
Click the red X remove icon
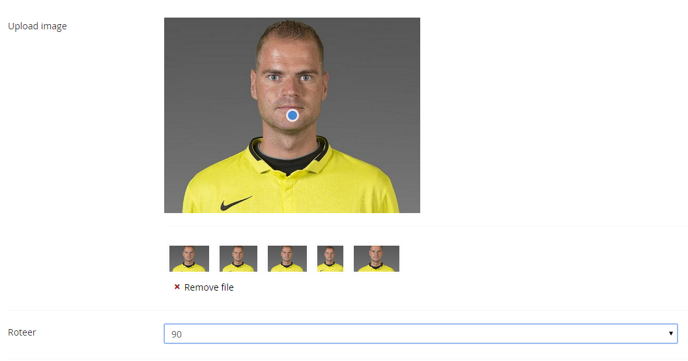point(177,287)
